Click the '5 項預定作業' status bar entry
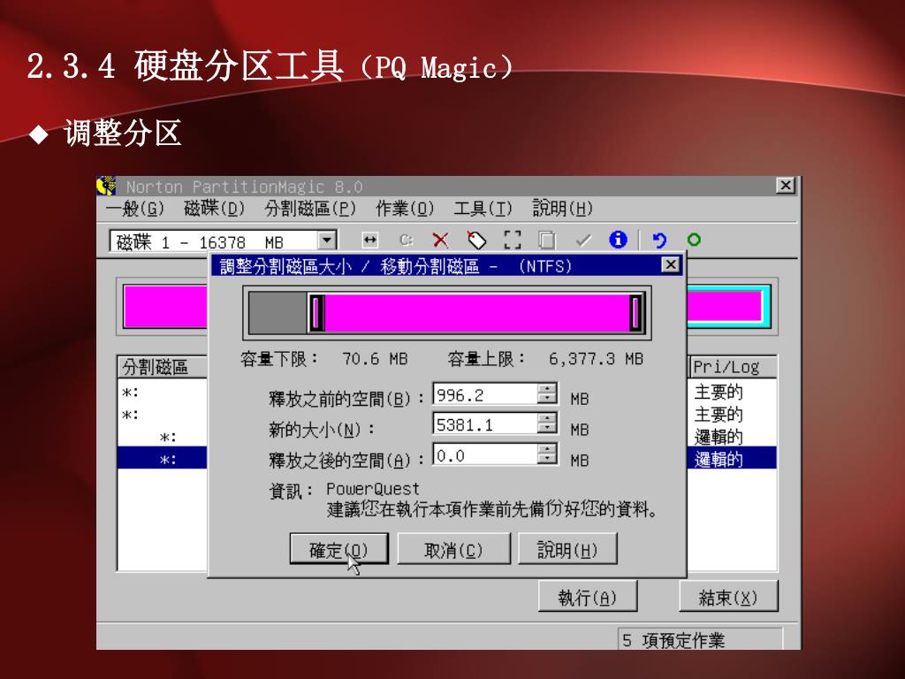This screenshot has width=905, height=679. coord(700,640)
